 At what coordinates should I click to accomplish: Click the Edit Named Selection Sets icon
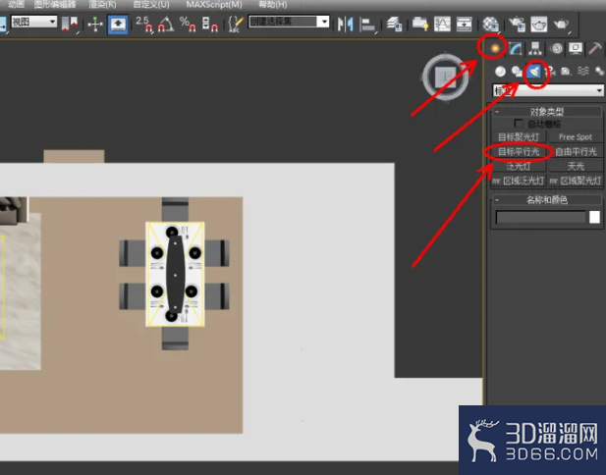coord(236,25)
